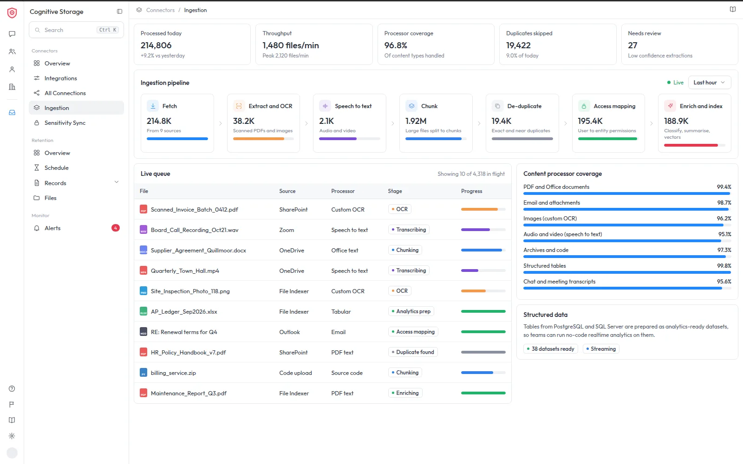Screen dimensions: 743x464
Task: Select the RE: Renewal terms for Q4 row
Action: [323, 332]
